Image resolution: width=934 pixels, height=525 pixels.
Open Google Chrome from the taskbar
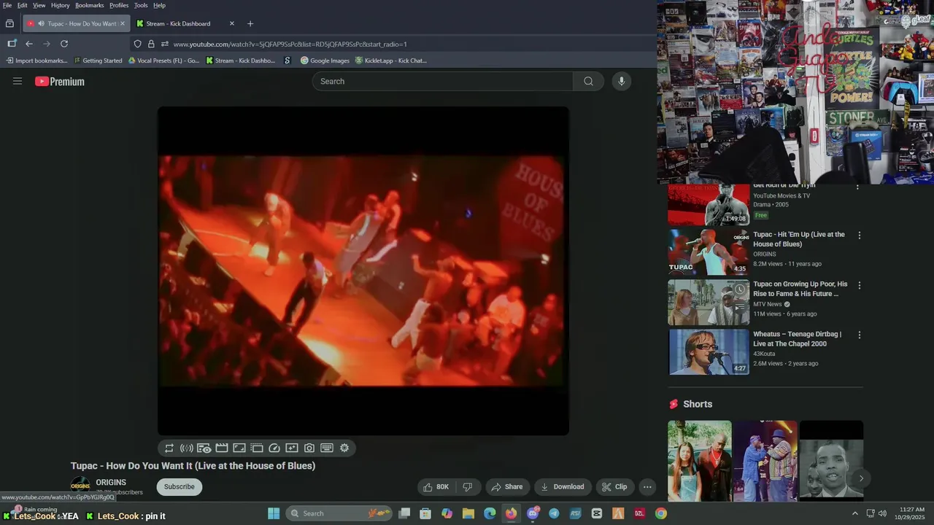pos(661,513)
